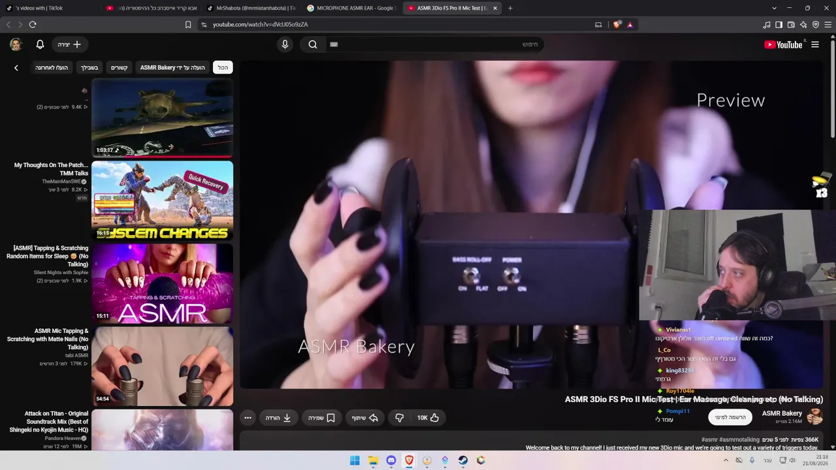The height and width of the screenshot is (470, 836).
Task: Open the ASMR Bakery channel avatar
Action: [814, 416]
